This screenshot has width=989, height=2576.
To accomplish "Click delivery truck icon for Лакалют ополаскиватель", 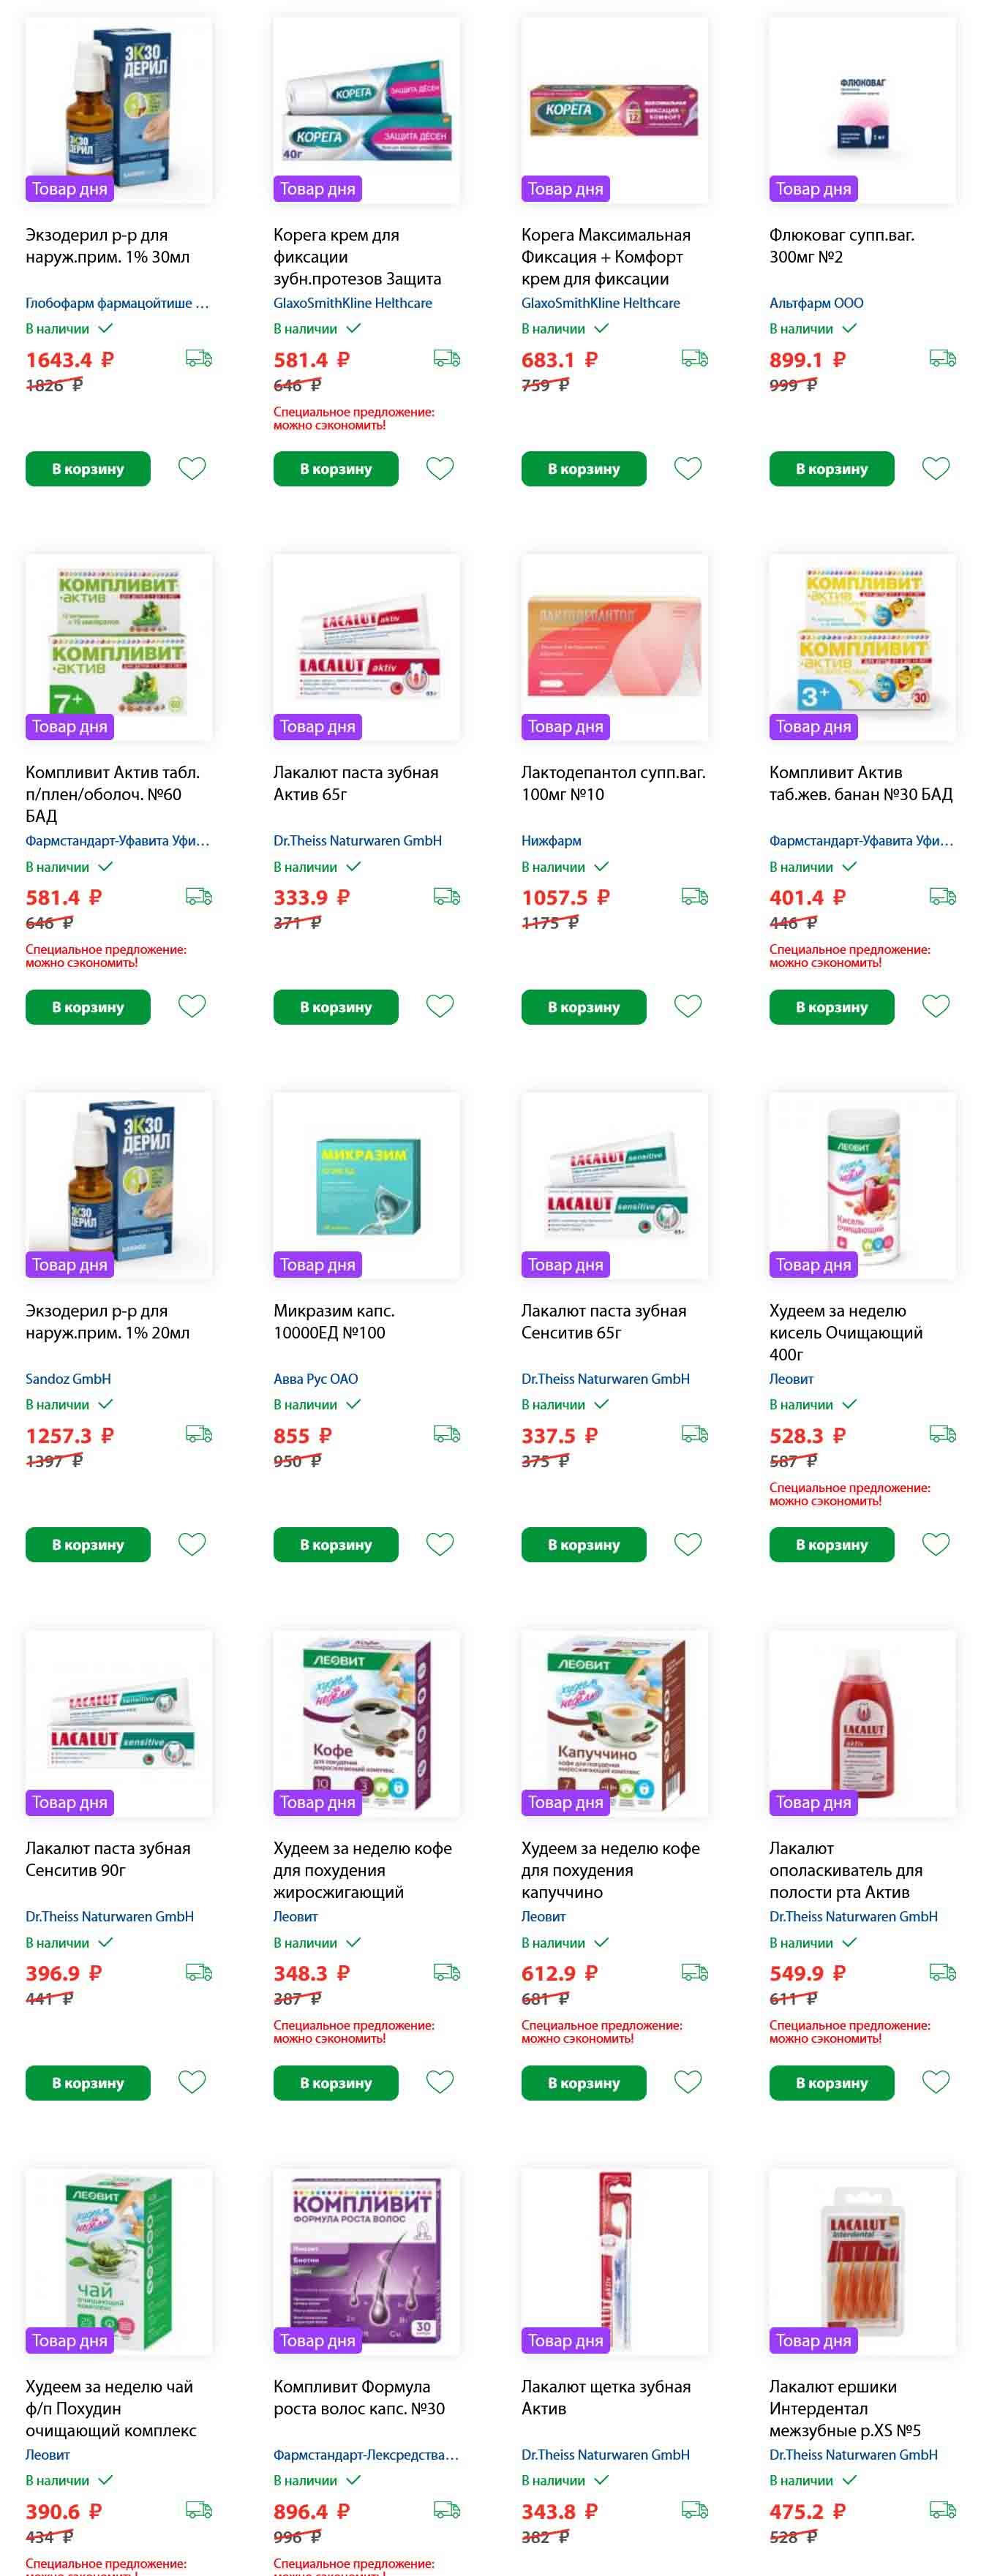I will point(943,1972).
